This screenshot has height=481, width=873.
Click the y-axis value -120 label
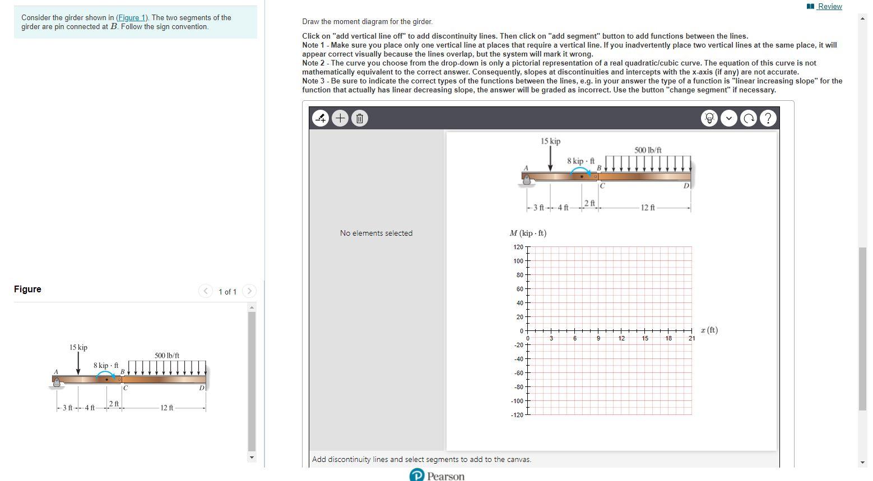click(517, 415)
